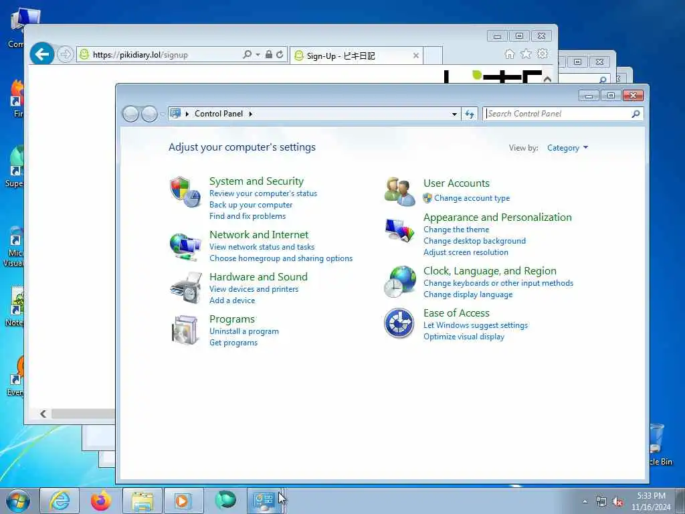Click View network status and tasks
The image size is (685, 514).
[x=262, y=247]
